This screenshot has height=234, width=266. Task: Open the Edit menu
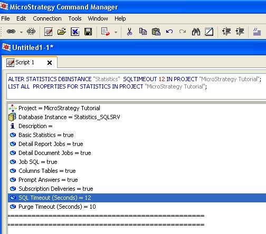tap(21, 18)
